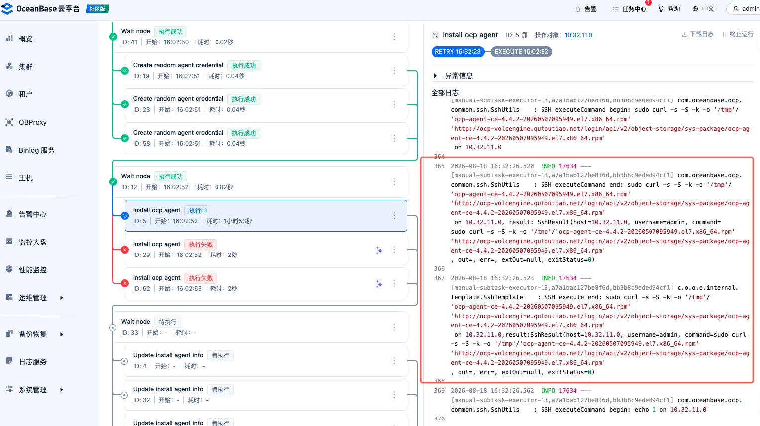
Task: Click the 执行中 status tag of task ID 5
Action: pos(198,211)
